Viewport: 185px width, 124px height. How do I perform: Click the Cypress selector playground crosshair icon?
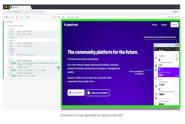(x=63, y=17)
